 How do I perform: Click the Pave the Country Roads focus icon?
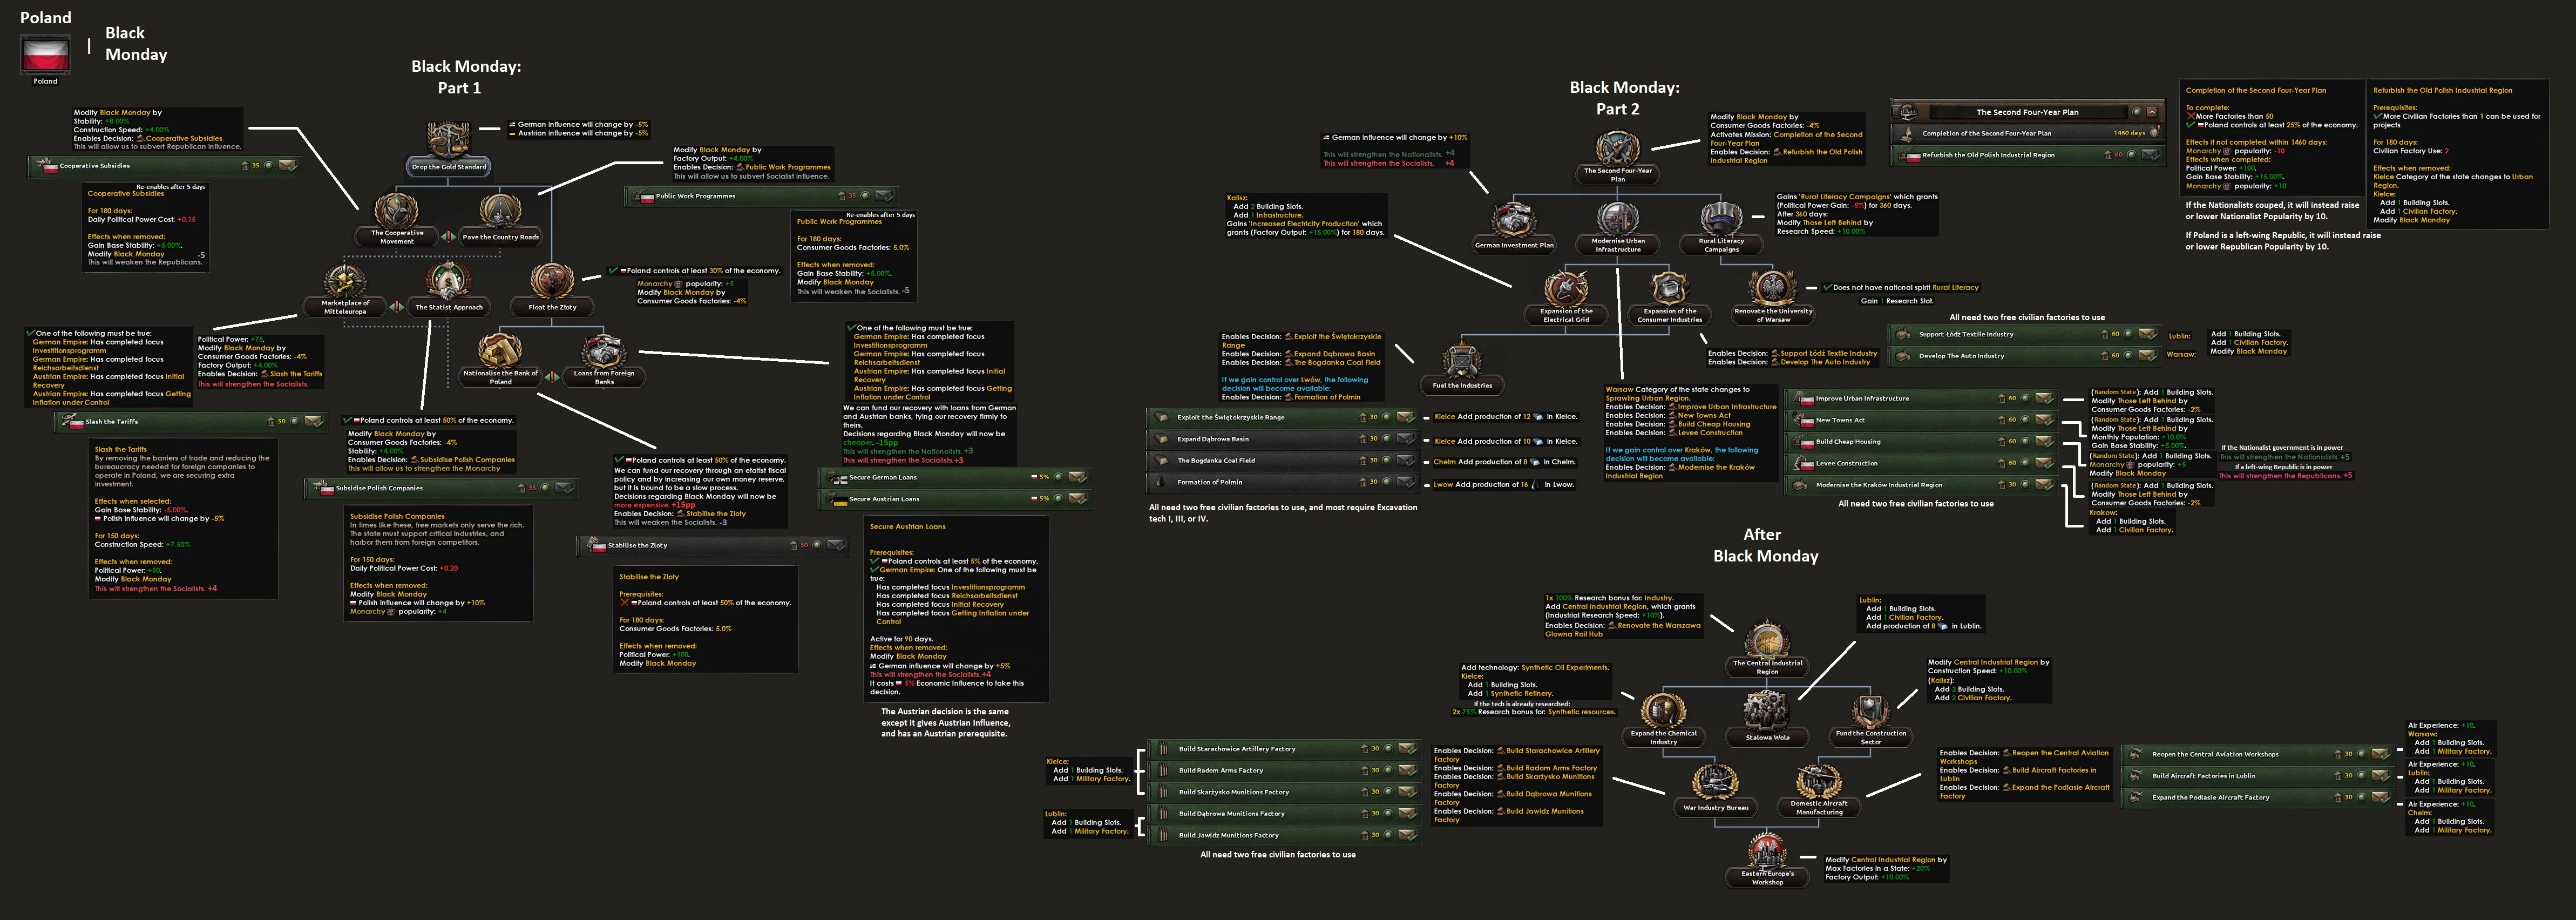point(500,211)
